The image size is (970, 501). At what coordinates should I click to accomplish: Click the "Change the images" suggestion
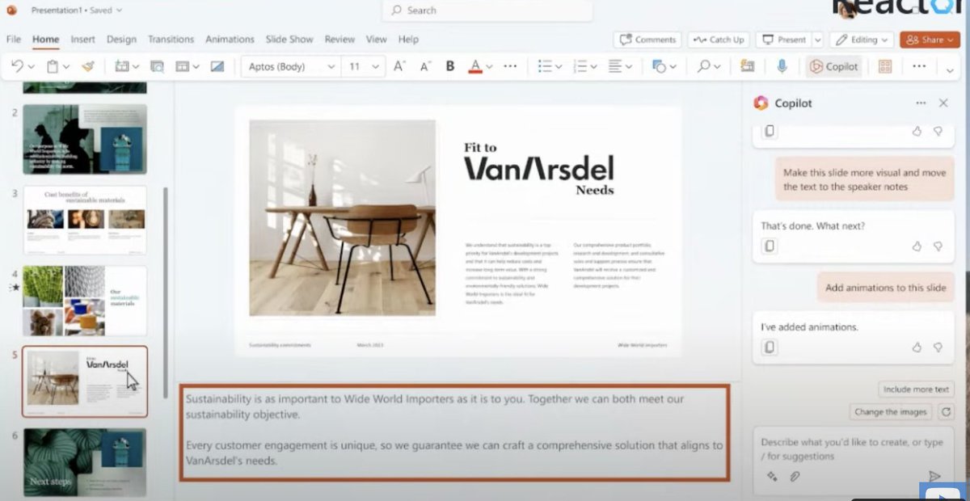click(891, 412)
